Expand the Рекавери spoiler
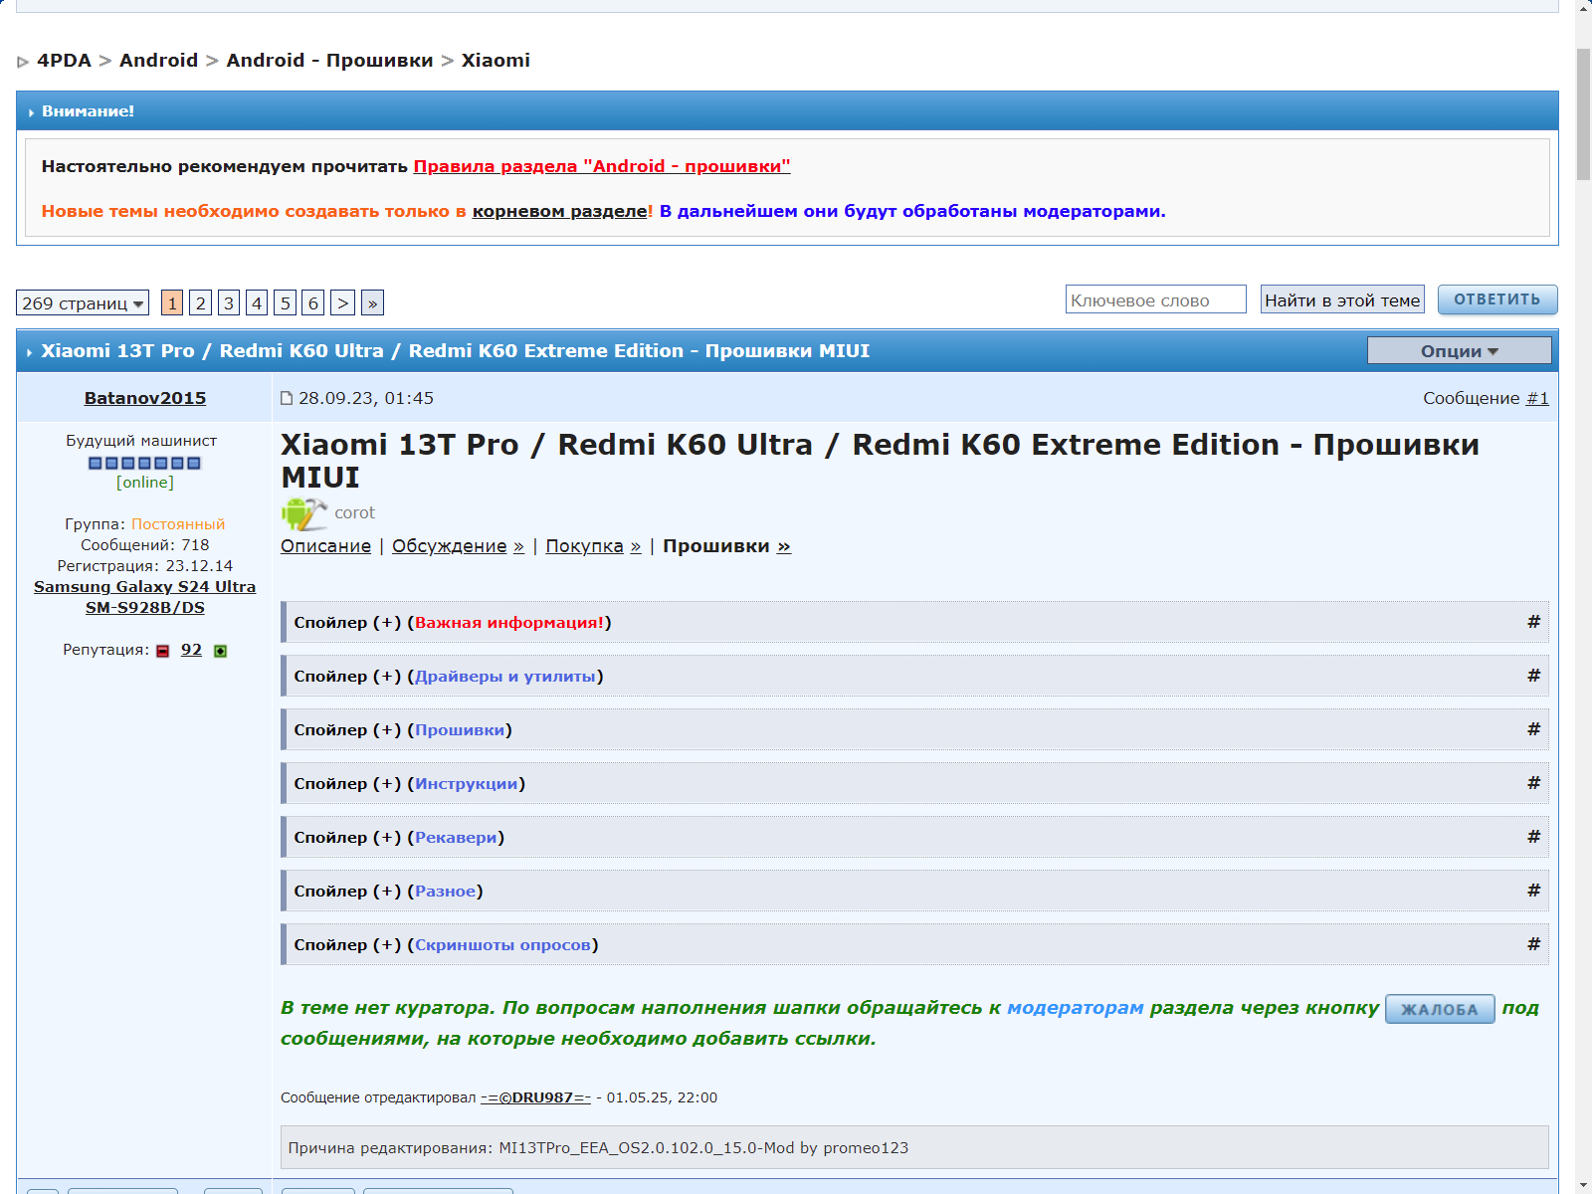The image size is (1592, 1194). click(914, 837)
